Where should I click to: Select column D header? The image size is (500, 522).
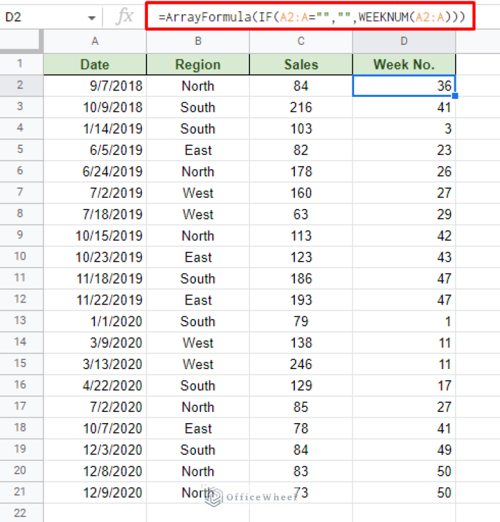coord(404,41)
